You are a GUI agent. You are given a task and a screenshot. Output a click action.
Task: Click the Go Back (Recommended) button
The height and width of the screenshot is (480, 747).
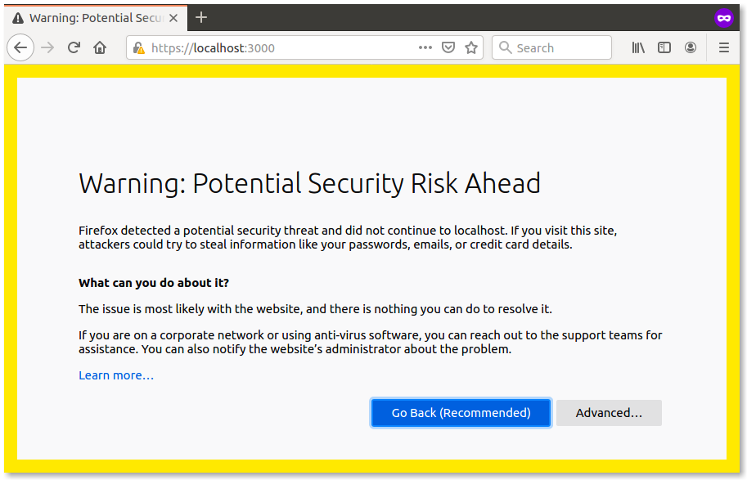click(461, 413)
